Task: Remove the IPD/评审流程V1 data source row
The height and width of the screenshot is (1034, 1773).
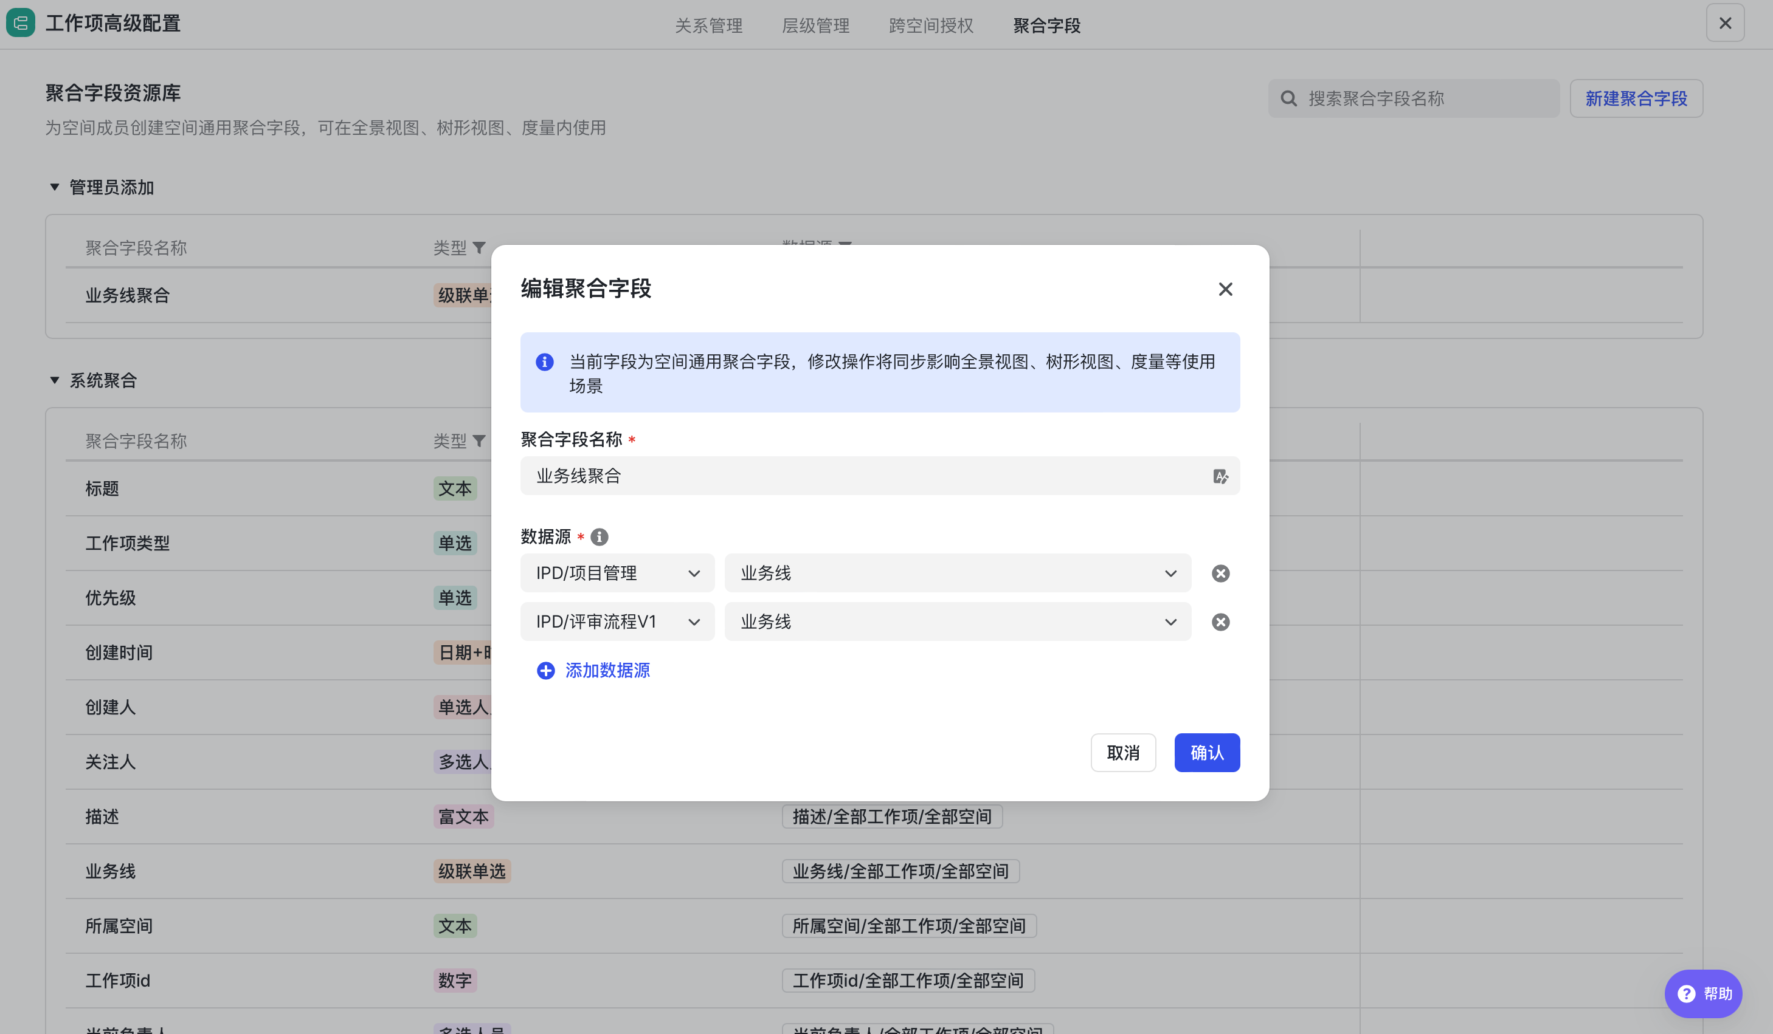Action: (1220, 621)
